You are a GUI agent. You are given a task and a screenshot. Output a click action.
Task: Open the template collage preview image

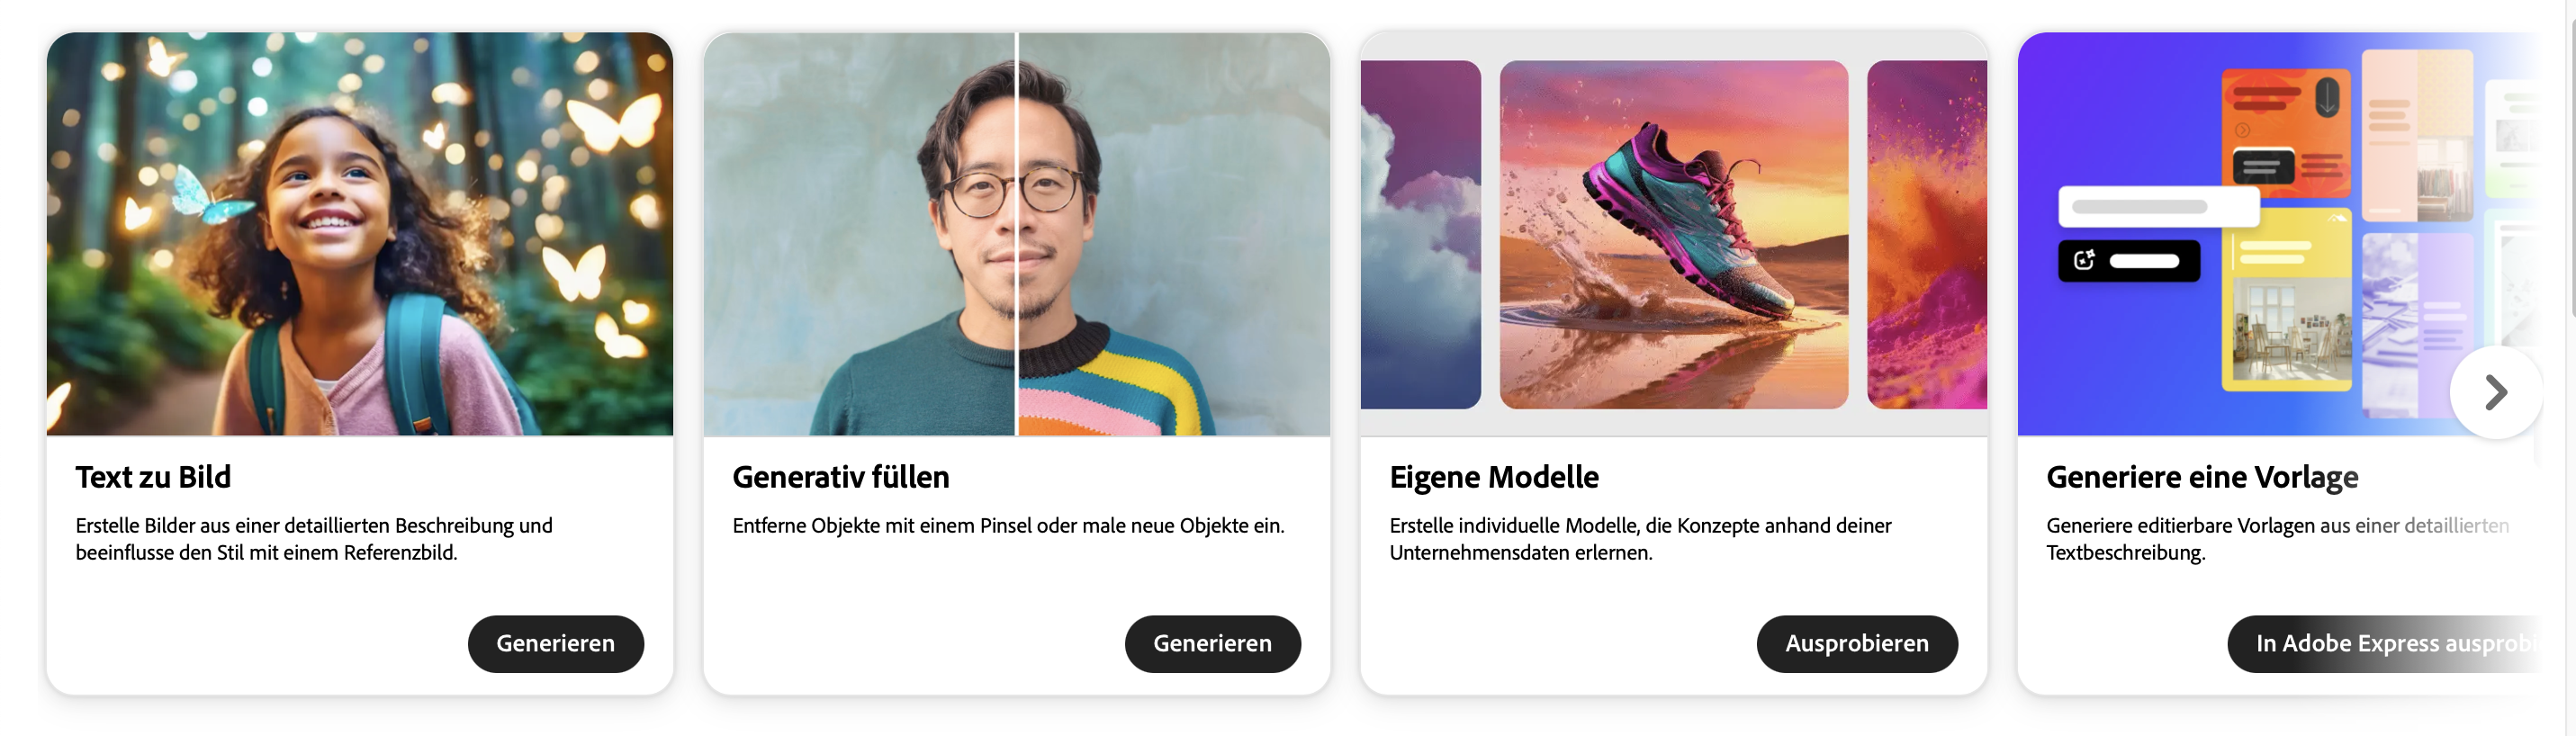click(x=2278, y=234)
